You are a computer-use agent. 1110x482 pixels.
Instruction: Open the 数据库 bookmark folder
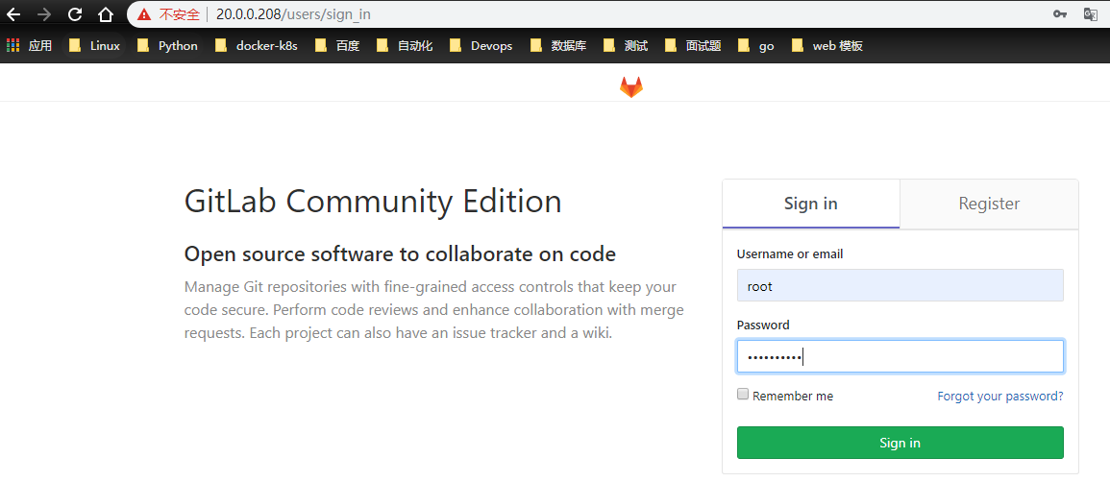(x=558, y=46)
